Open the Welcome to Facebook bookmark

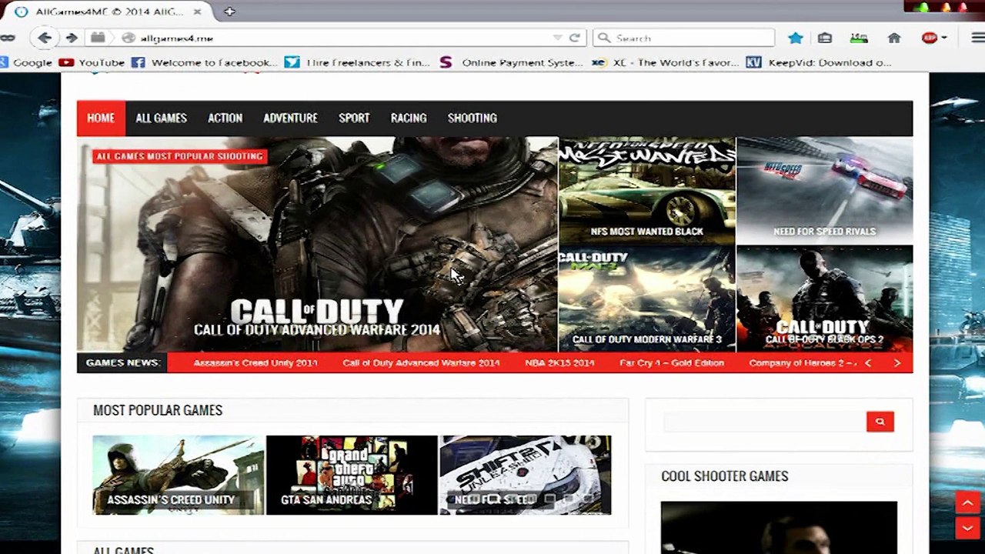click(204, 62)
